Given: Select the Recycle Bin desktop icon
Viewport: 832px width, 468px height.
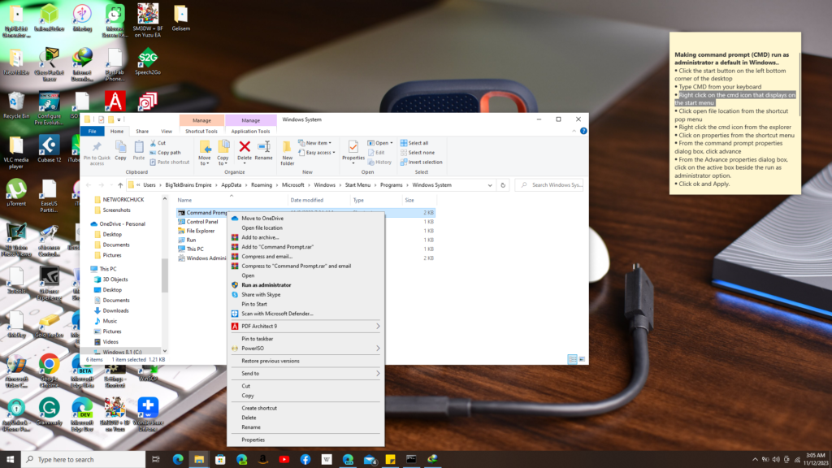Looking at the screenshot, I should pos(16,105).
